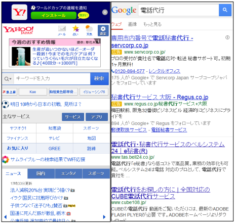Click the www.cube108.jp URL text
This screenshot has height=223, width=235.
coord(129,202)
